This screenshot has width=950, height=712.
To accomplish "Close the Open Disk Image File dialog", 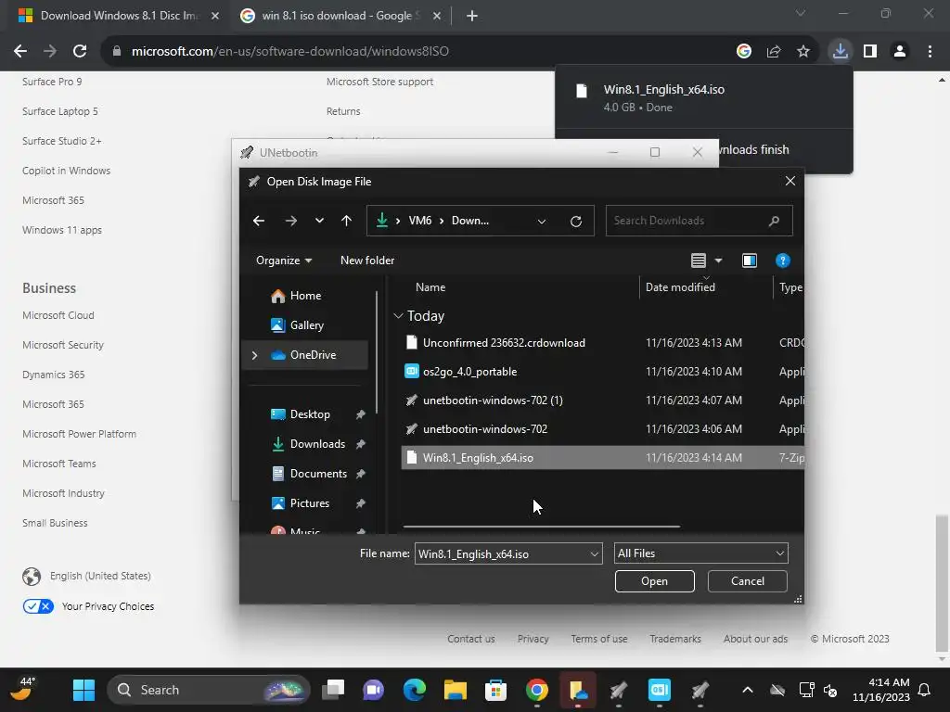I will pos(790,181).
